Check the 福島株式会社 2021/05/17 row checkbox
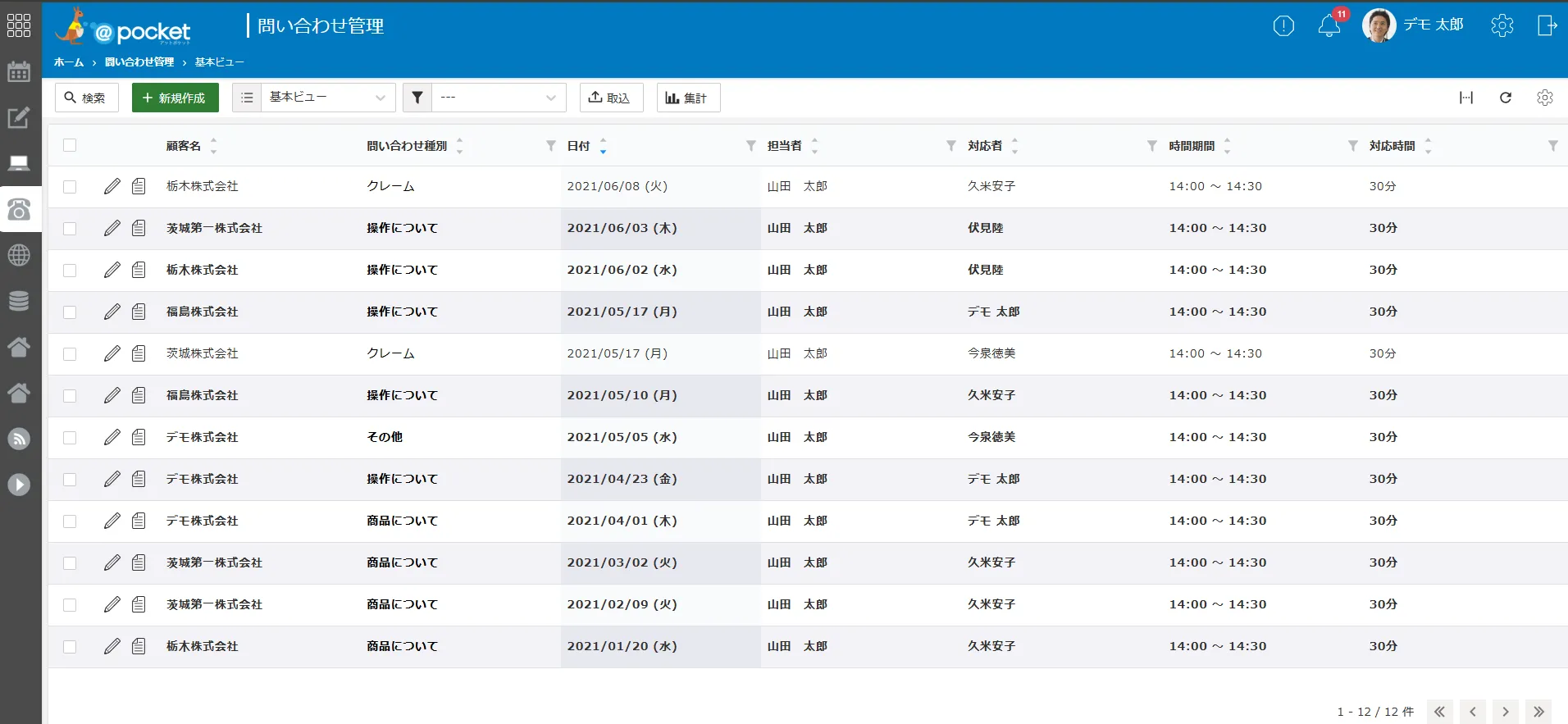The width and height of the screenshot is (1568, 724). [x=70, y=312]
